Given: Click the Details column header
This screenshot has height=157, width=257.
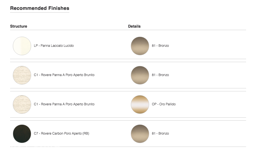Looking at the screenshot, I should tap(134, 26).
